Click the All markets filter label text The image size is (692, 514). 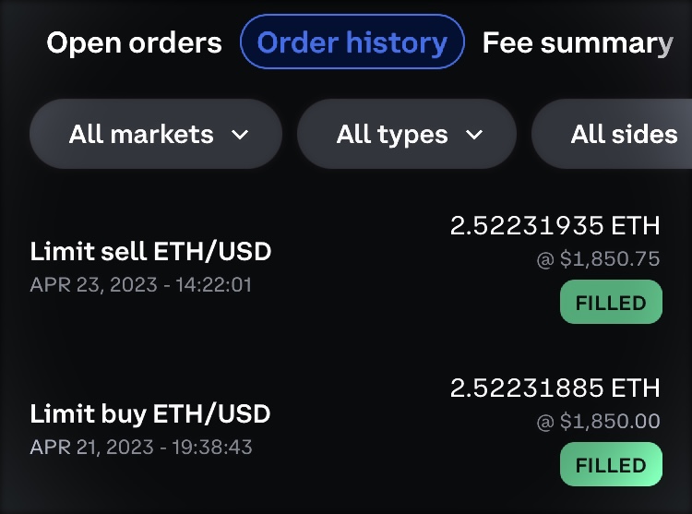[x=141, y=135]
